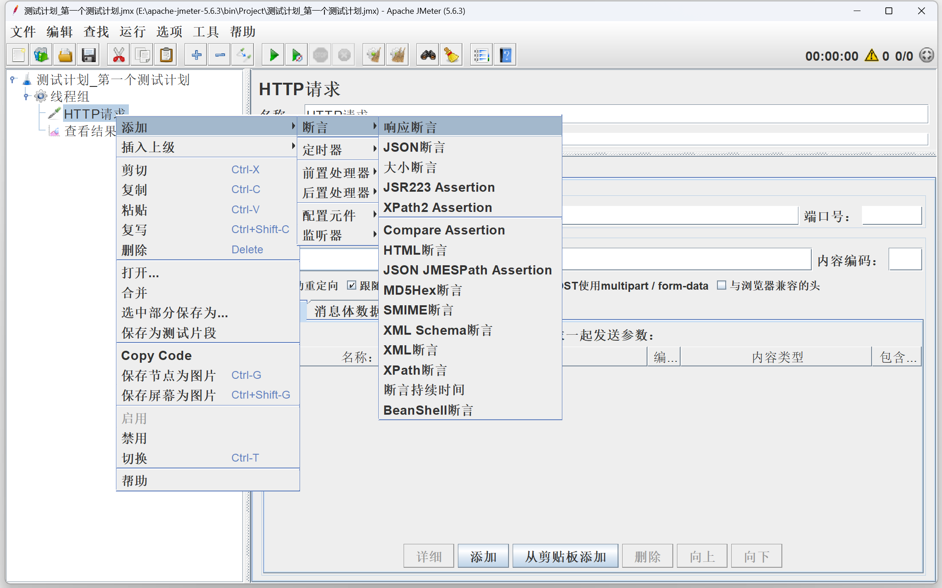Open the 文件 menu
Viewport: 942px width, 588px height.
[23, 32]
